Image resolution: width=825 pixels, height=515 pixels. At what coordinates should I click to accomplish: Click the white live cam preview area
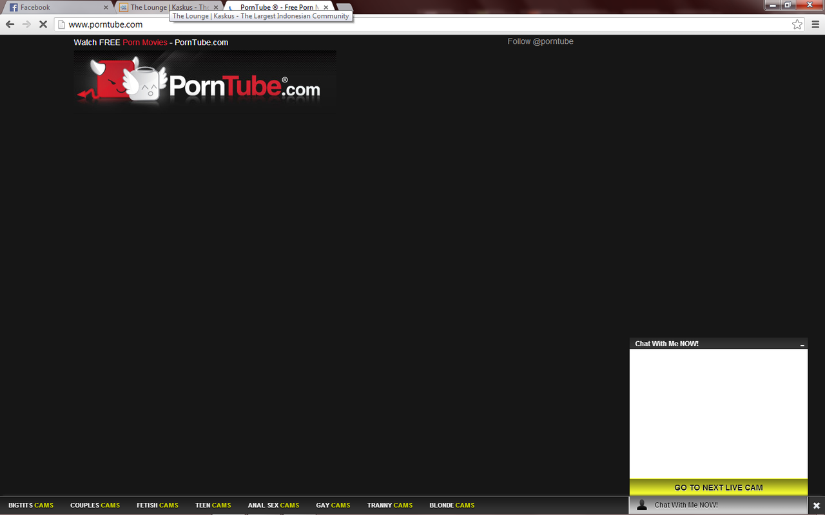(x=719, y=414)
